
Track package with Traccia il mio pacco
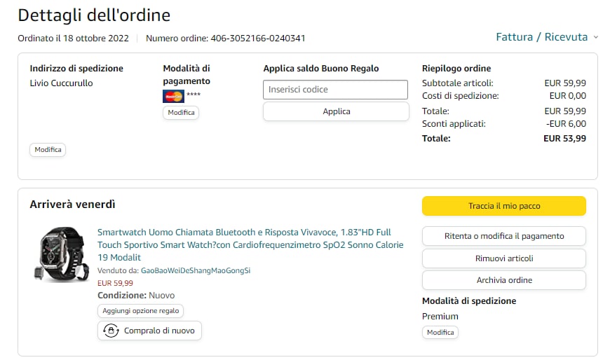503,206
